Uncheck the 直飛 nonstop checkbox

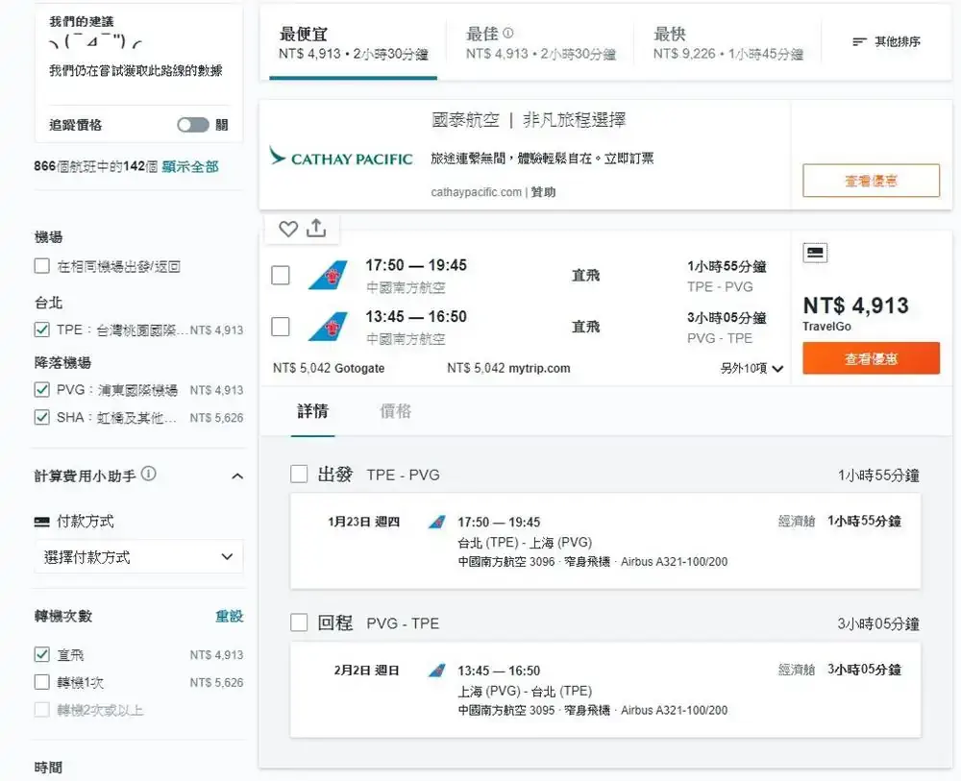point(41,654)
